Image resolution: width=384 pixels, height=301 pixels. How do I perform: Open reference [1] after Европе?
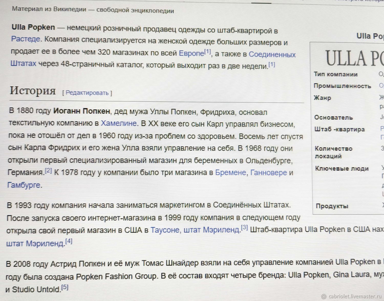click(x=208, y=51)
